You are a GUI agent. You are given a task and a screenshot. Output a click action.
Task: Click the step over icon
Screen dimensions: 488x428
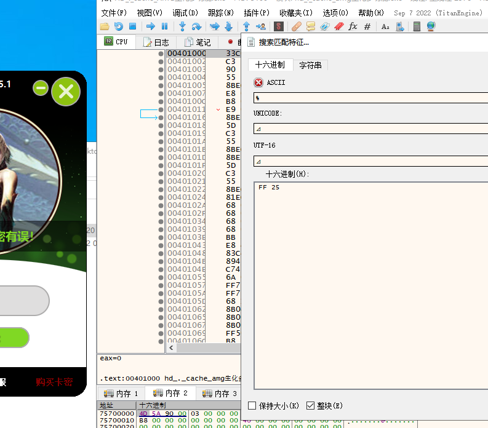(x=197, y=26)
